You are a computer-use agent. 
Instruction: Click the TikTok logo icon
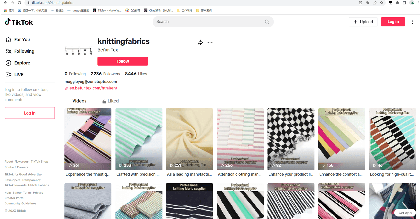pyautogui.click(x=7, y=22)
